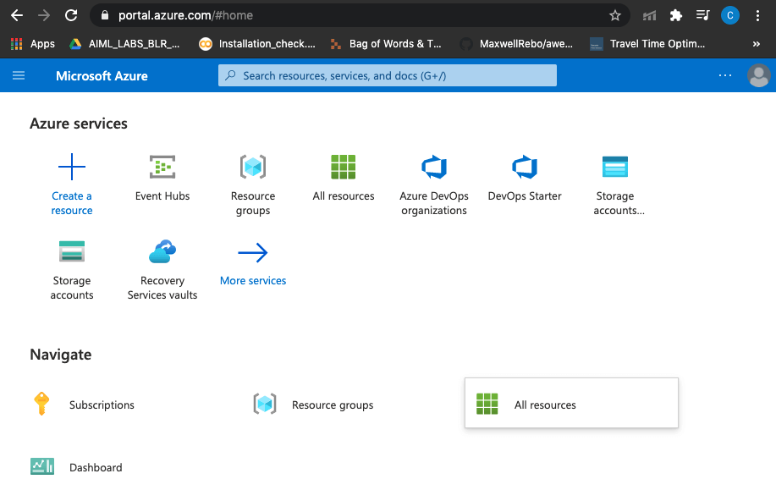Open the ellipsis overflow menu

724,75
